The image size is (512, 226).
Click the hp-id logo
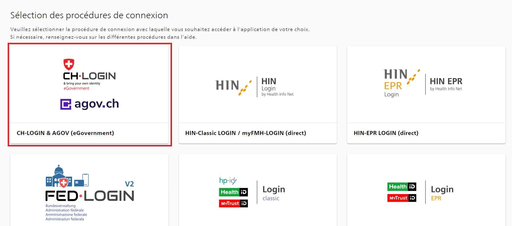tap(228, 181)
